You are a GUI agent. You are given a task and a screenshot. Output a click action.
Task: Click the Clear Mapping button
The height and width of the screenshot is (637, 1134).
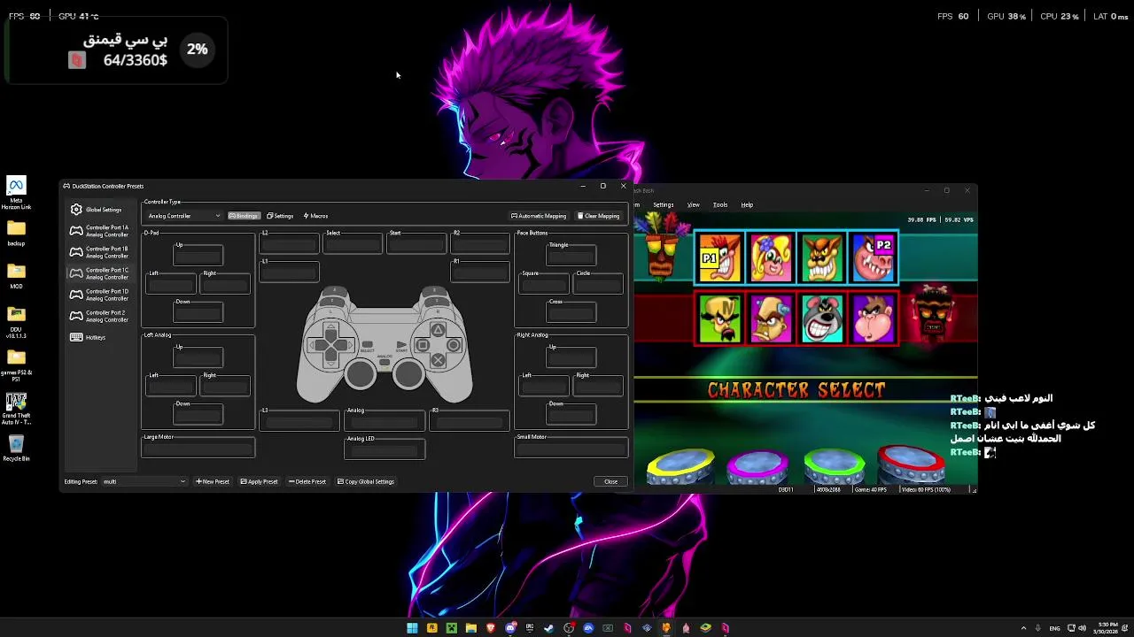coord(599,216)
